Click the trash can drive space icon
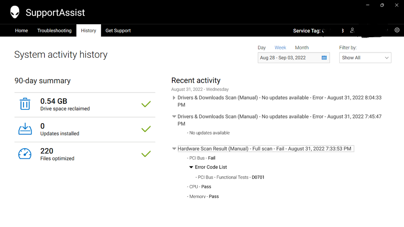Viewport: 404px width, 227px height. (x=25, y=104)
